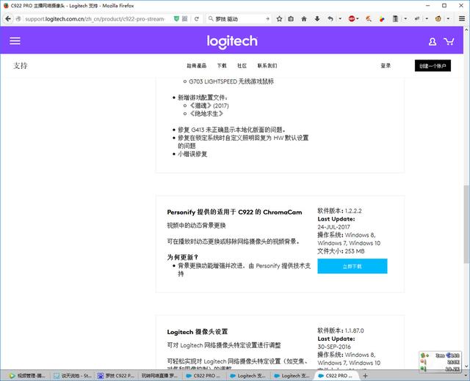470x381 pixels.
Task: Expand dropdown beside the clipboard extension icon
Action: pos(405,19)
